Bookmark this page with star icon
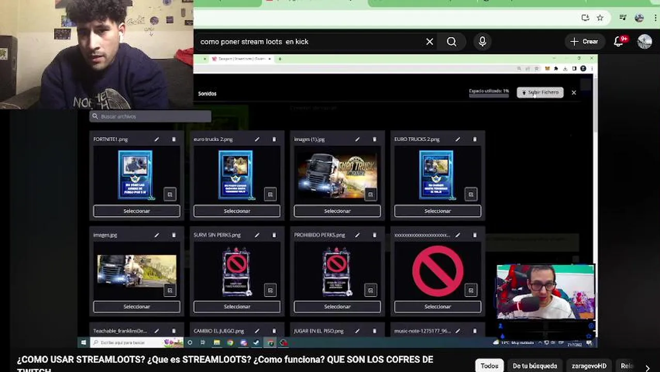 tap(600, 18)
